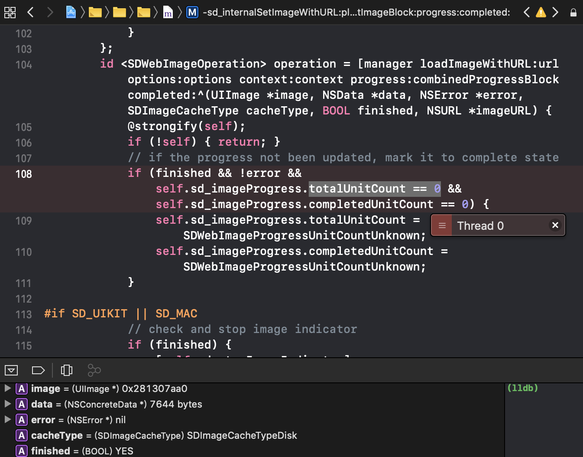Expand the error variable
Viewport: 583px width, 457px height.
click(x=7, y=420)
